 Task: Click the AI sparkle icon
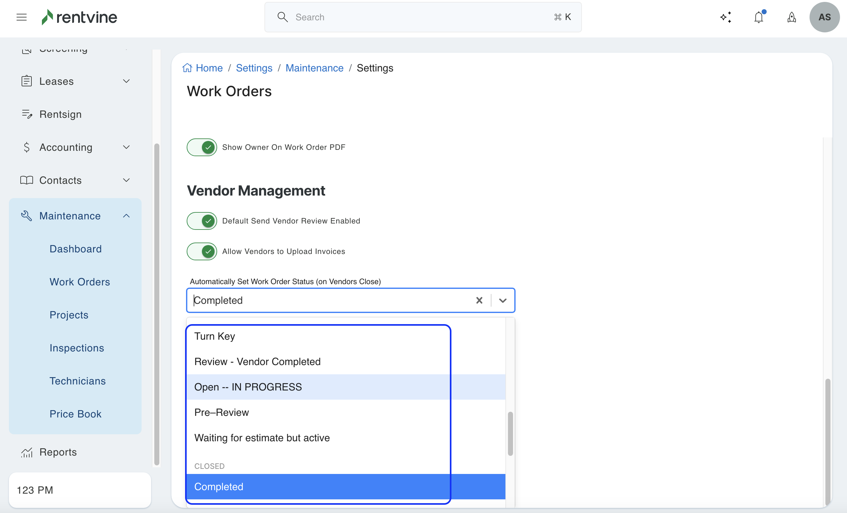726,17
